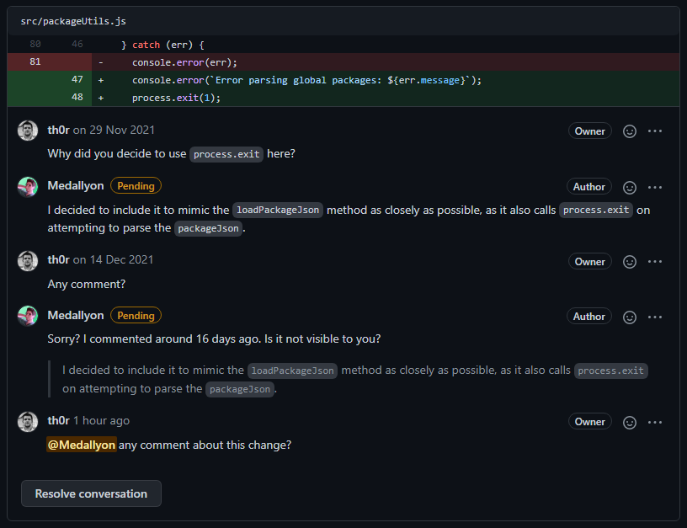Add reaction to th0r's 1 hour ago comment

(x=629, y=422)
